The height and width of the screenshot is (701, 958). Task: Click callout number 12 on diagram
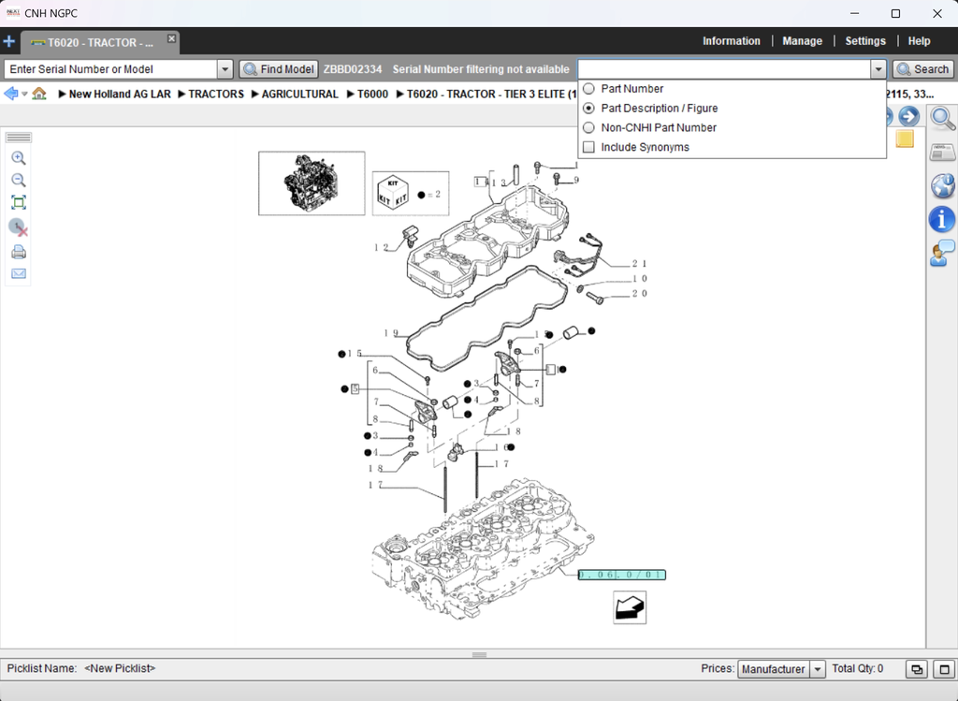382,247
